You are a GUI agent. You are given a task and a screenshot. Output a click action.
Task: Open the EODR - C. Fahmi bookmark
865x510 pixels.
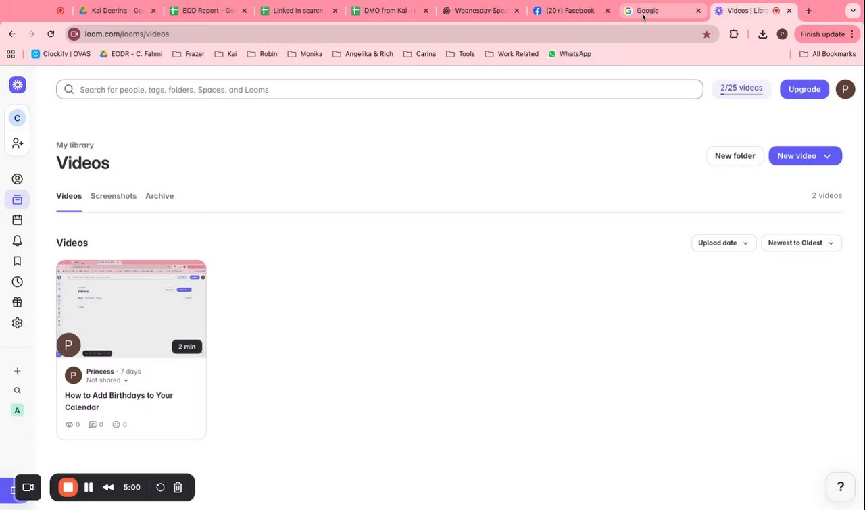[x=131, y=54]
